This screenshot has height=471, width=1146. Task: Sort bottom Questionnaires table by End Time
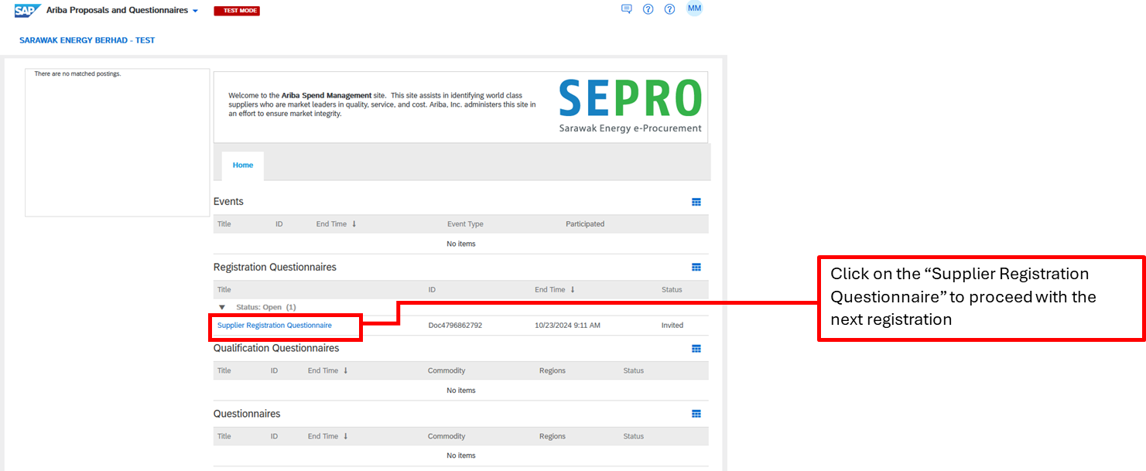(328, 436)
